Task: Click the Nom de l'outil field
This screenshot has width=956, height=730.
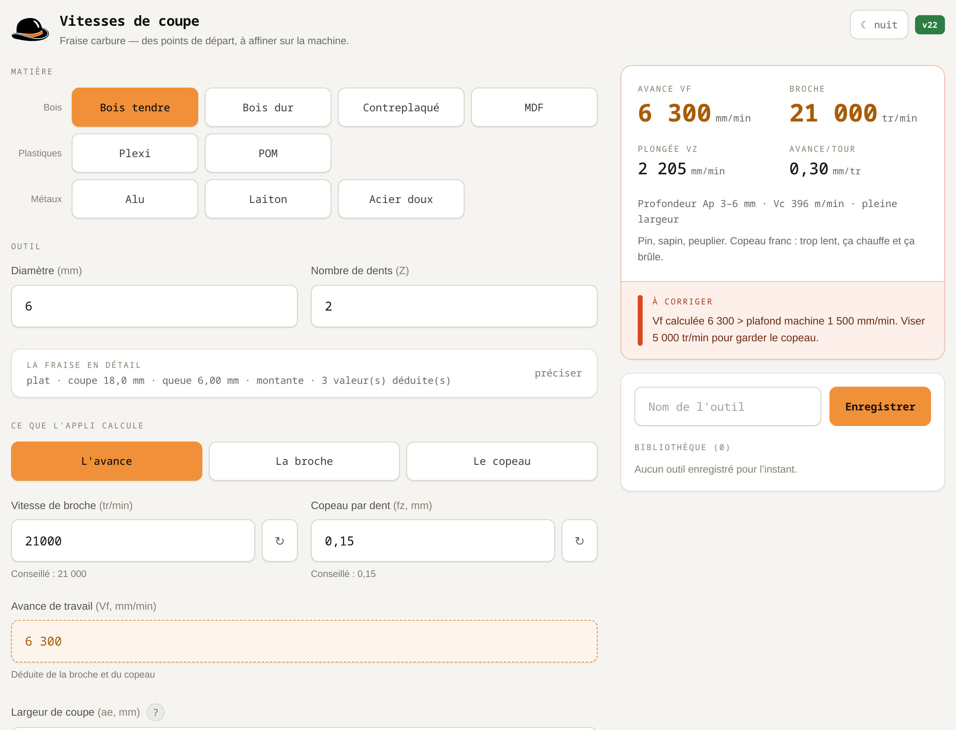Action: (728, 406)
